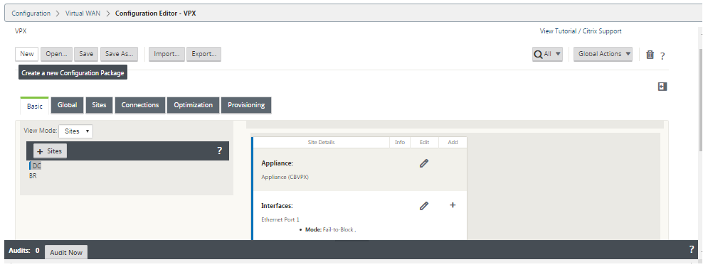Click the Info column header

pyautogui.click(x=400, y=142)
